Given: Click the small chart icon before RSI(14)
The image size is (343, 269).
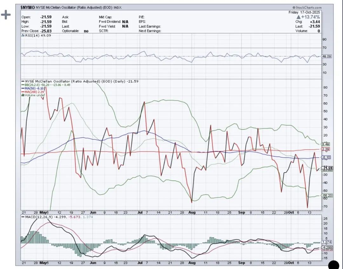Looking at the screenshot, I should tap(23, 35).
